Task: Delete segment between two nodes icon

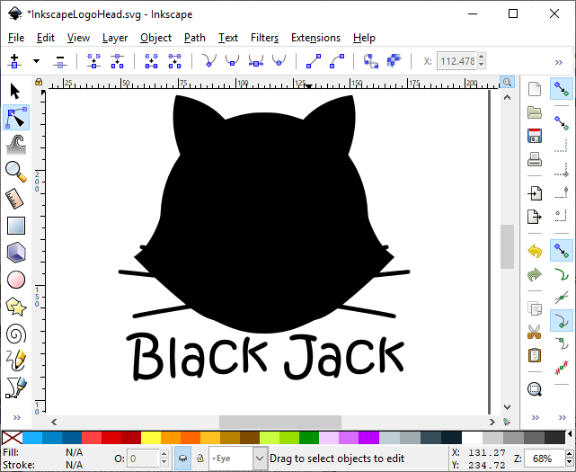Action: pyautogui.click(x=174, y=61)
